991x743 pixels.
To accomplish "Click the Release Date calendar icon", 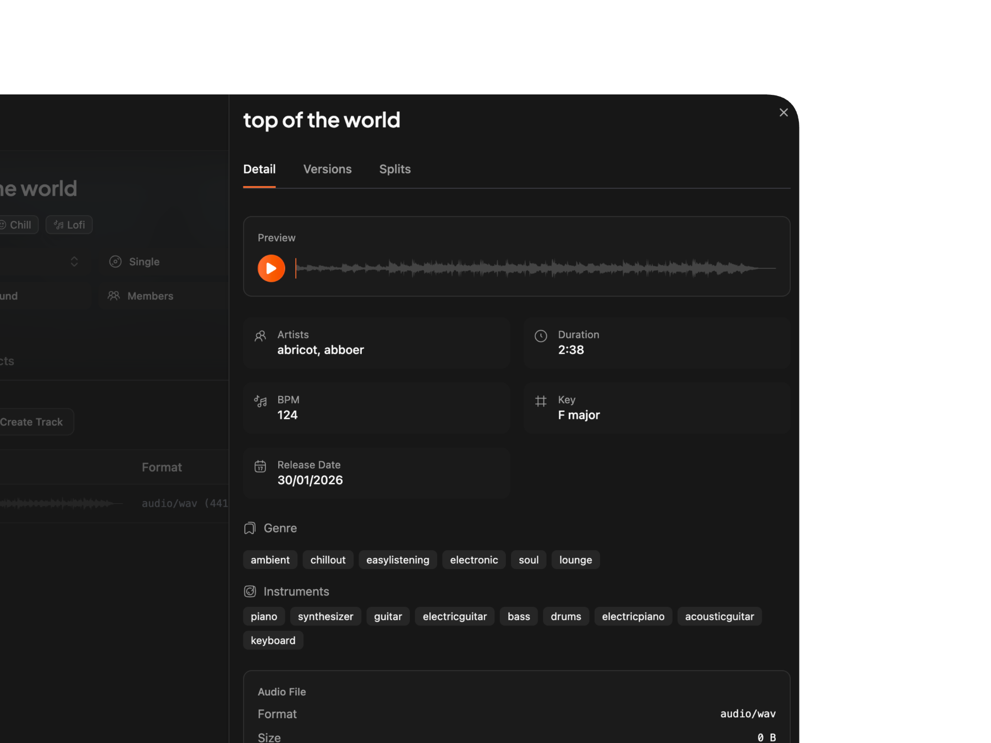I will point(261,466).
